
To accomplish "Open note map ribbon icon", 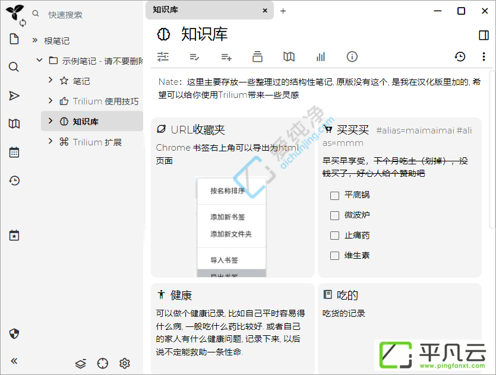I will pyautogui.click(x=289, y=57).
